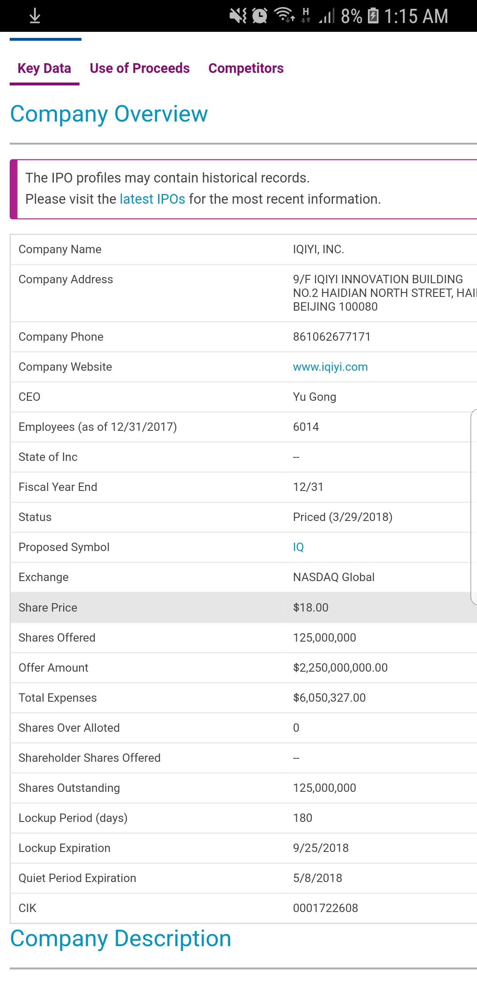Tap the cellular signal bars icon

tap(326, 16)
